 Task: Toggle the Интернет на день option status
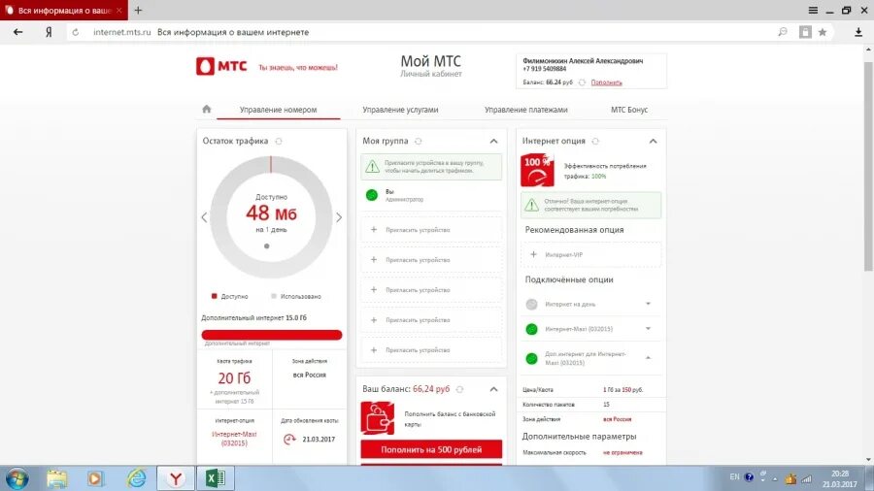click(x=532, y=304)
